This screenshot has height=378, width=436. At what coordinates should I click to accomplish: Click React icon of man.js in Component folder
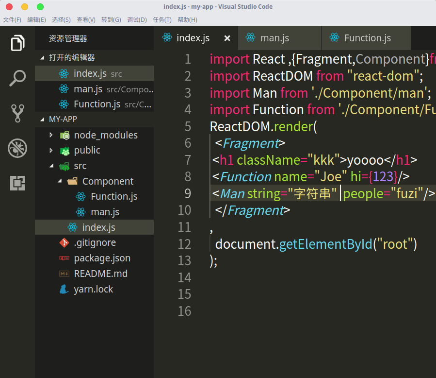click(x=81, y=212)
